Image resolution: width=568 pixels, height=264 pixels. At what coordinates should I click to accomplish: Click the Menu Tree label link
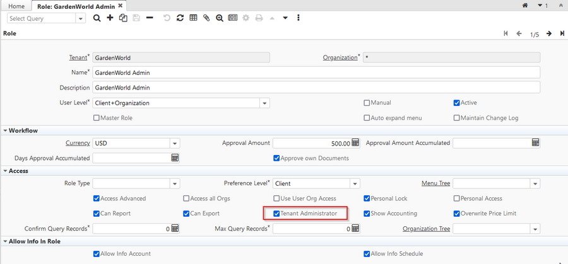click(435, 183)
